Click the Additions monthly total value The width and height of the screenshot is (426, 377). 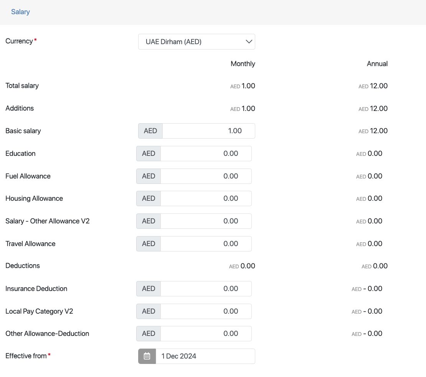248,109
